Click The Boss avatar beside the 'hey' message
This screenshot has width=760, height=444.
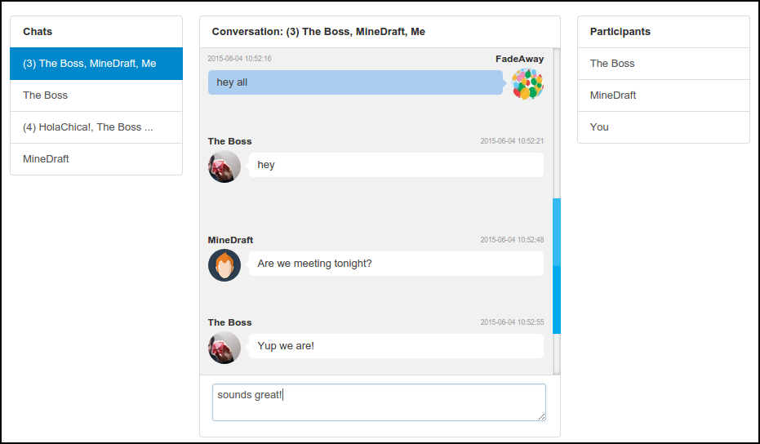224,166
